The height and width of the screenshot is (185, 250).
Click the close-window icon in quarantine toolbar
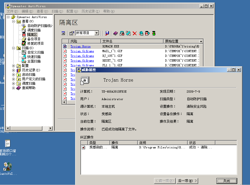pyautogui.click(x=63, y=33)
